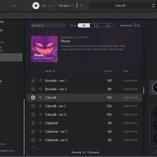The width and height of the screenshot is (157, 157).
Task: Sort by the Date column header
Action: (x=126, y=71)
